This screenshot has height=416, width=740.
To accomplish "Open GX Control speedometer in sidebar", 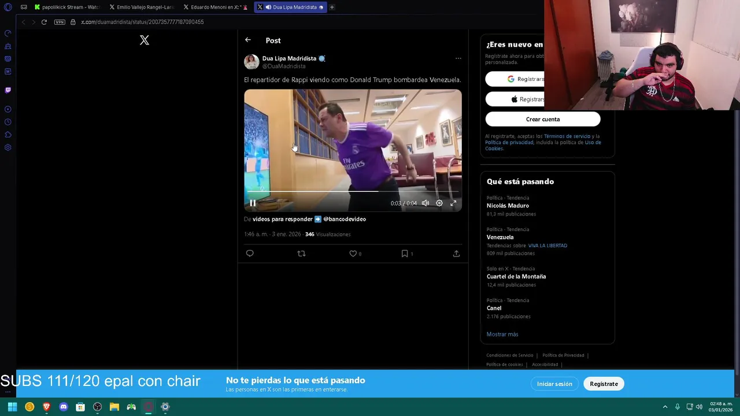I will click(x=8, y=33).
